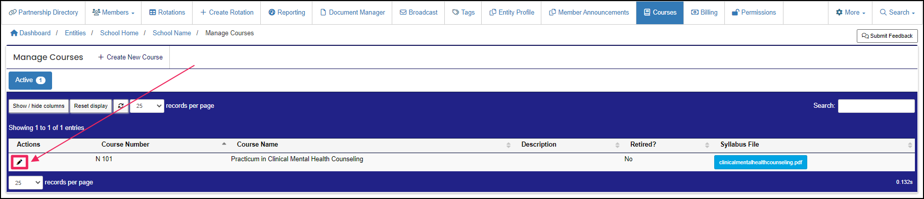Open the Reporting page

coord(287,12)
